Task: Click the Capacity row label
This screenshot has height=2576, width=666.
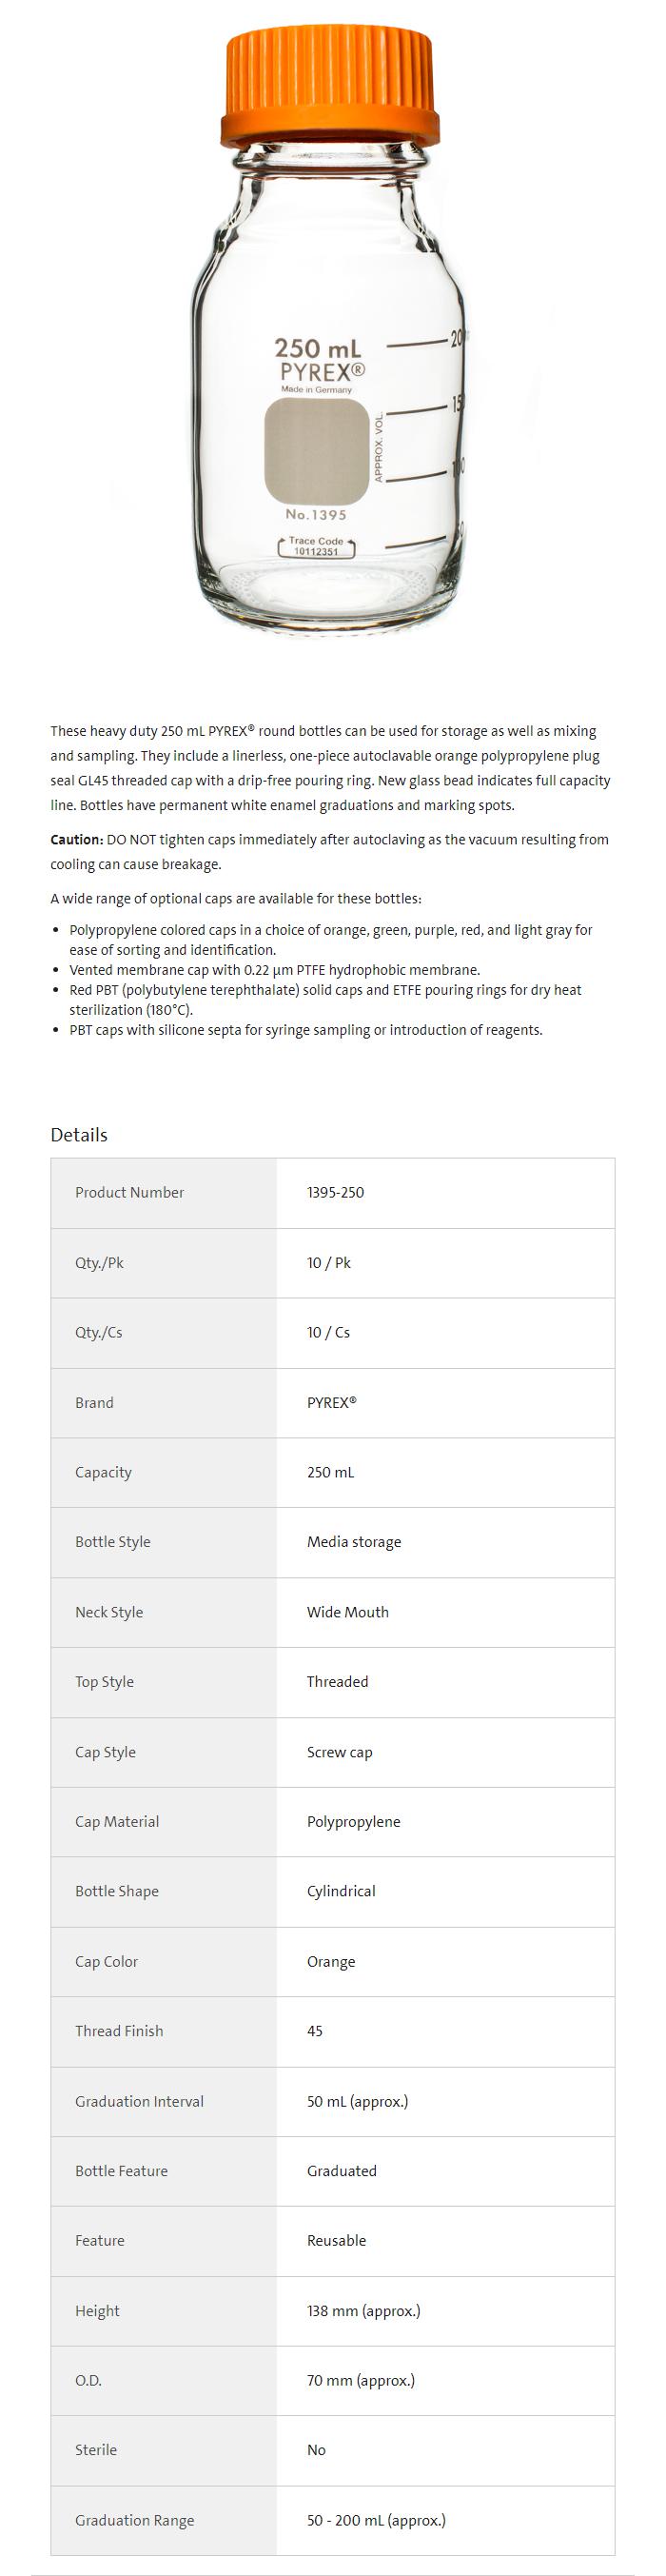Action: (103, 1472)
